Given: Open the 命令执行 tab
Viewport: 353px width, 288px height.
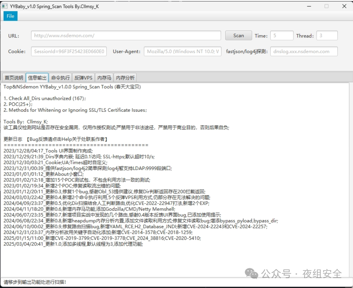Looking at the screenshot, I should 60,78.
